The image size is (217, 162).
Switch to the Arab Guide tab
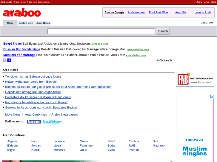click(26, 23)
